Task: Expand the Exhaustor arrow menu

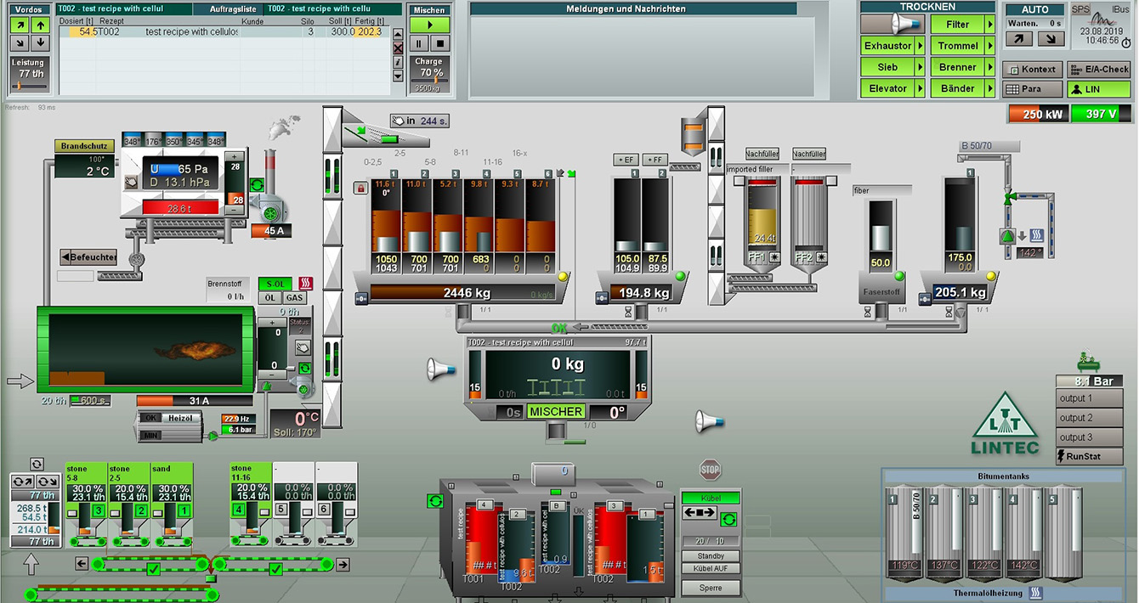Action: click(919, 46)
